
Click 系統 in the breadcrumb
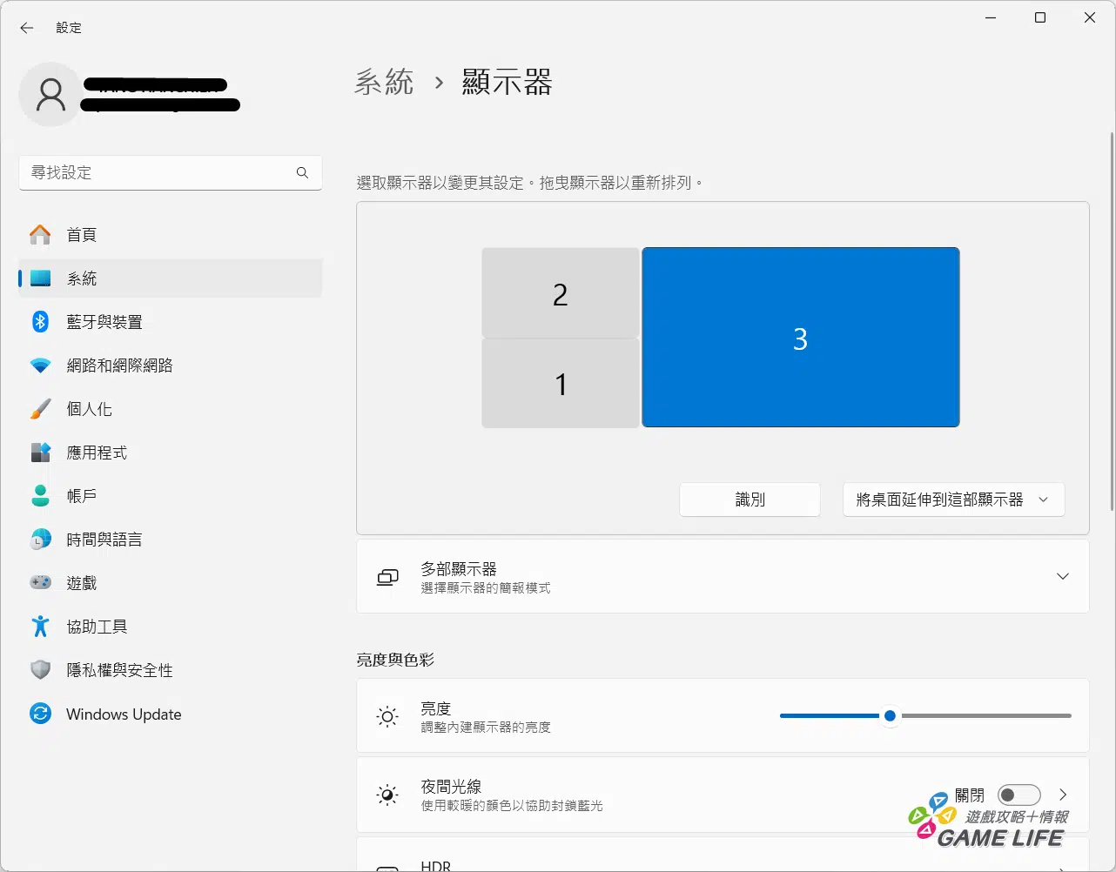click(384, 83)
